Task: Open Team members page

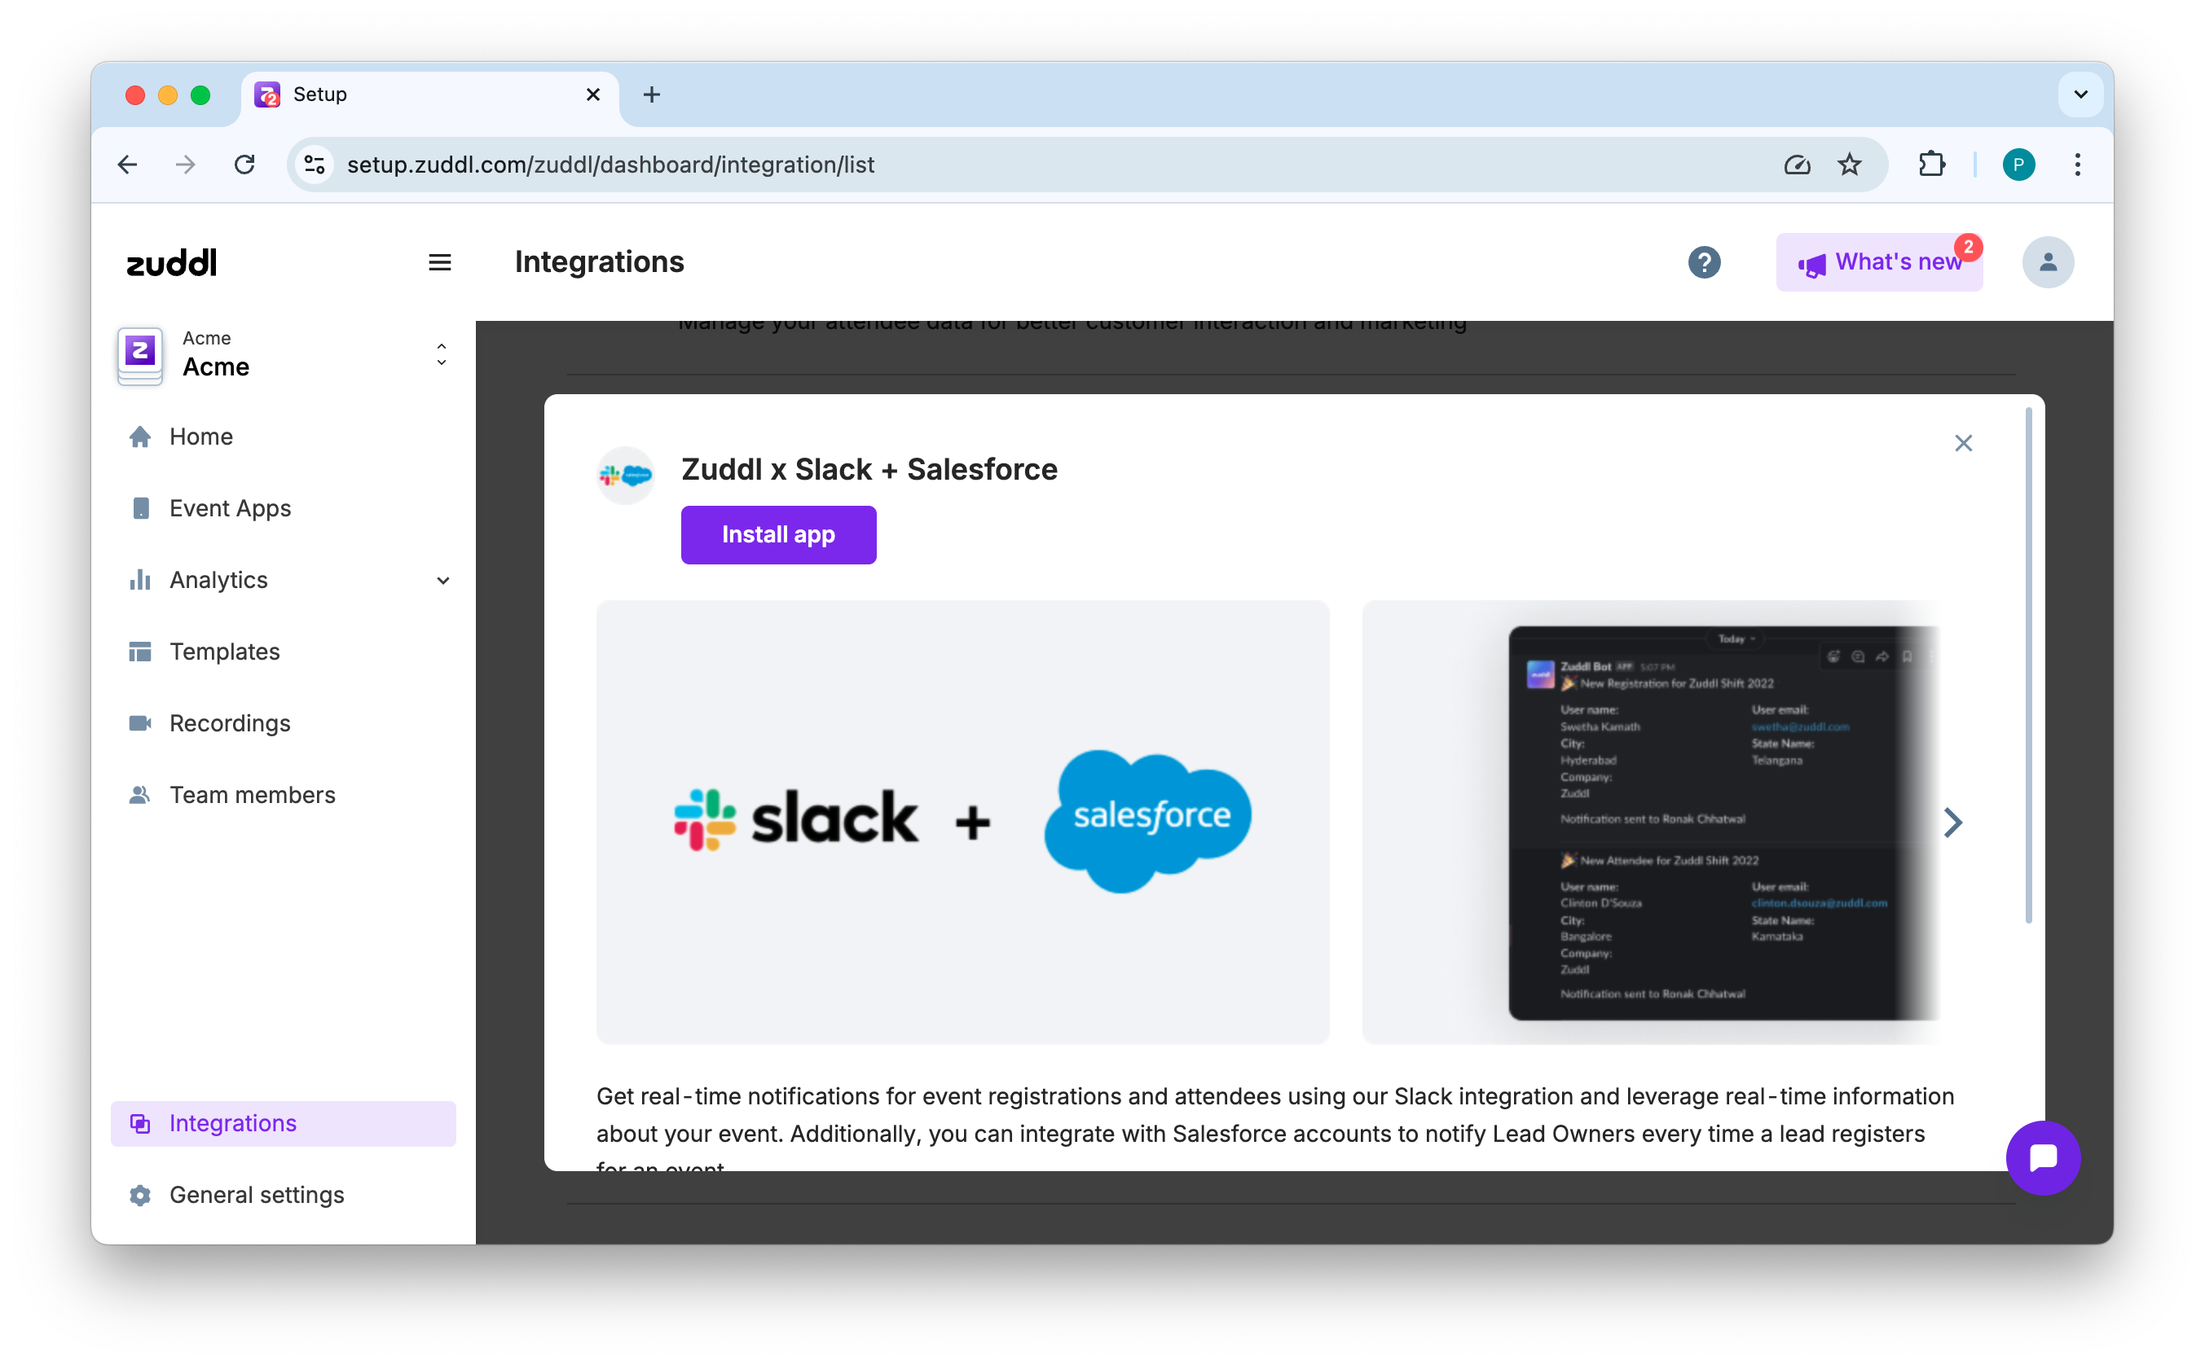Action: [x=252, y=794]
